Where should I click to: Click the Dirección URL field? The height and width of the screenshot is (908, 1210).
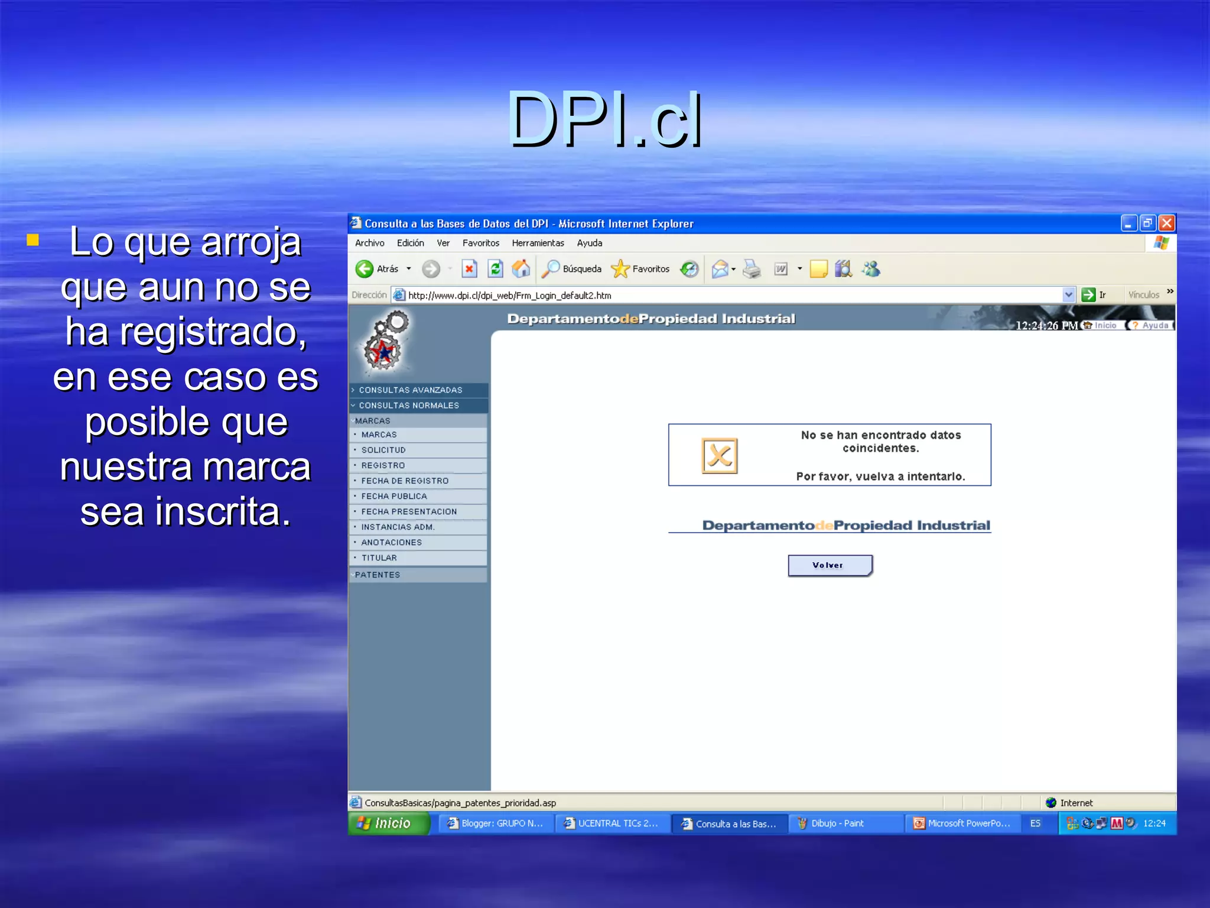[709, 295]
